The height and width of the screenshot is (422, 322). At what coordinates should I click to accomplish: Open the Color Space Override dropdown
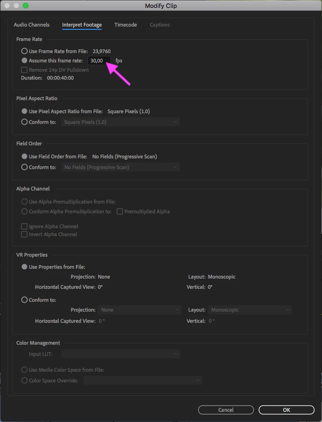pos(143,380)
